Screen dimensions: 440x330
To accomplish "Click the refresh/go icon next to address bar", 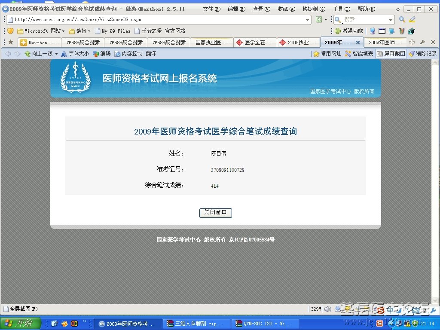I will coord(319,20).
